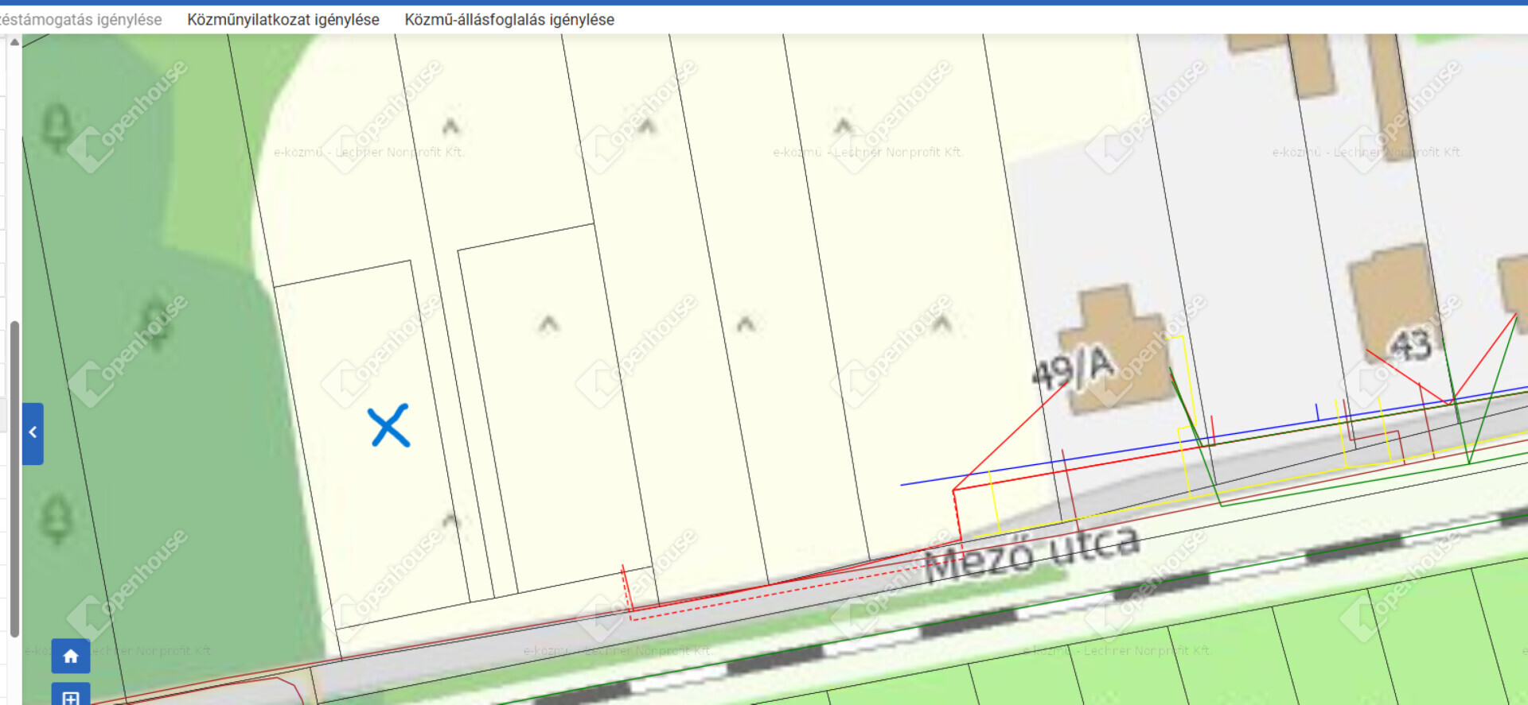This screenshot has height=705, width=1528.
Task: Click the caret marker in the enclosed inner parcel
Action: click(x=548, y=323)
